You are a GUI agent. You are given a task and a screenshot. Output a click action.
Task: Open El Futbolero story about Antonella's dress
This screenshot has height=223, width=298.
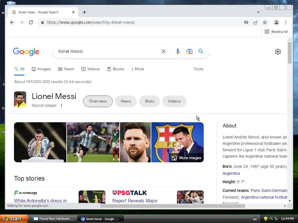tap(40, 201)
